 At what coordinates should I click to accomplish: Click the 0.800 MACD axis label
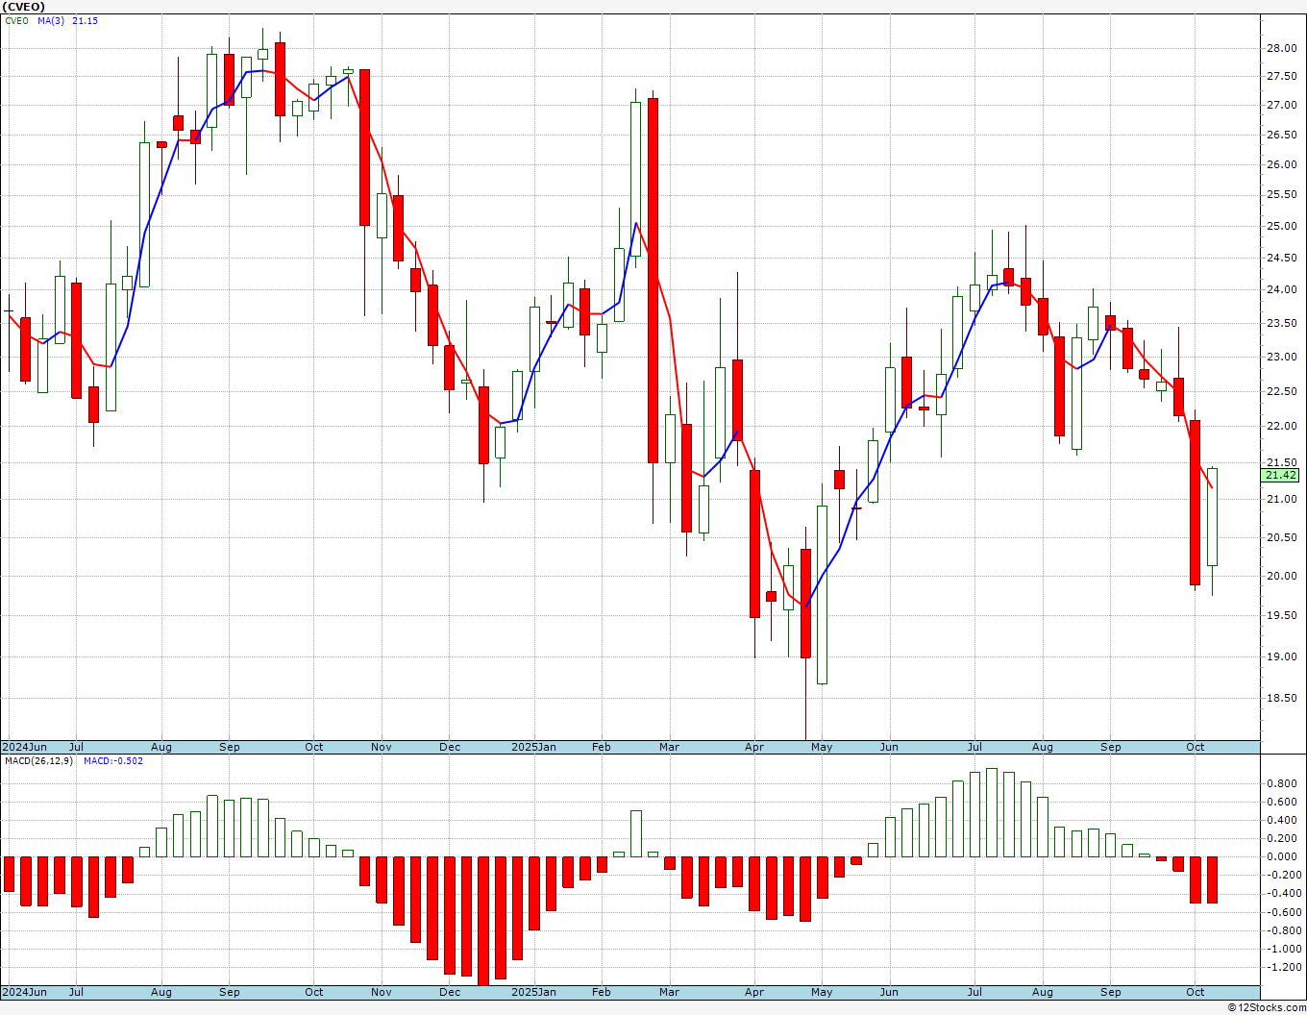1283,783
